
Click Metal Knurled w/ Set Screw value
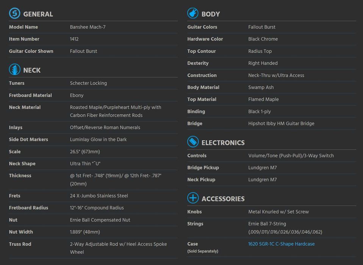pos(279,212)
